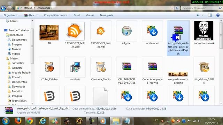This screenshot has height=125, width=223.
Task: Select the blank document file icon
Action: click(101, 96)
